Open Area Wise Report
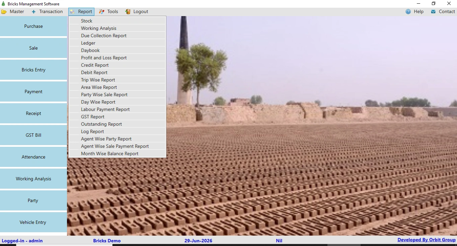 [x=117, y=87]
